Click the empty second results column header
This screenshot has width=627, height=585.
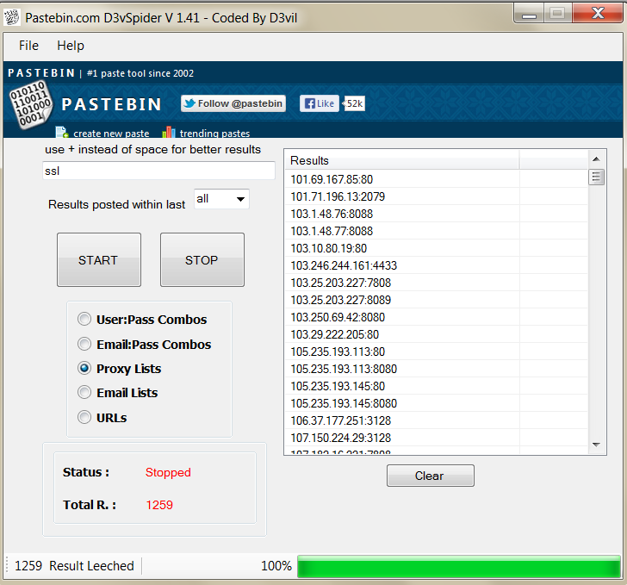(554, 160)
